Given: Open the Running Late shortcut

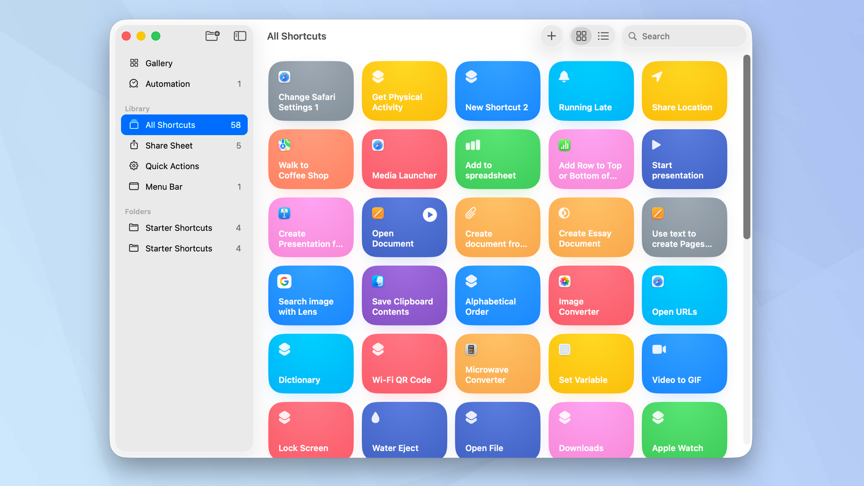Looking at the screenshot, I should click(591, 91).
